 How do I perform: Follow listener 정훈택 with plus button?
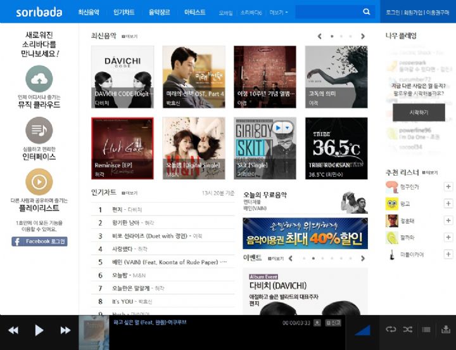tap(448, 221)
